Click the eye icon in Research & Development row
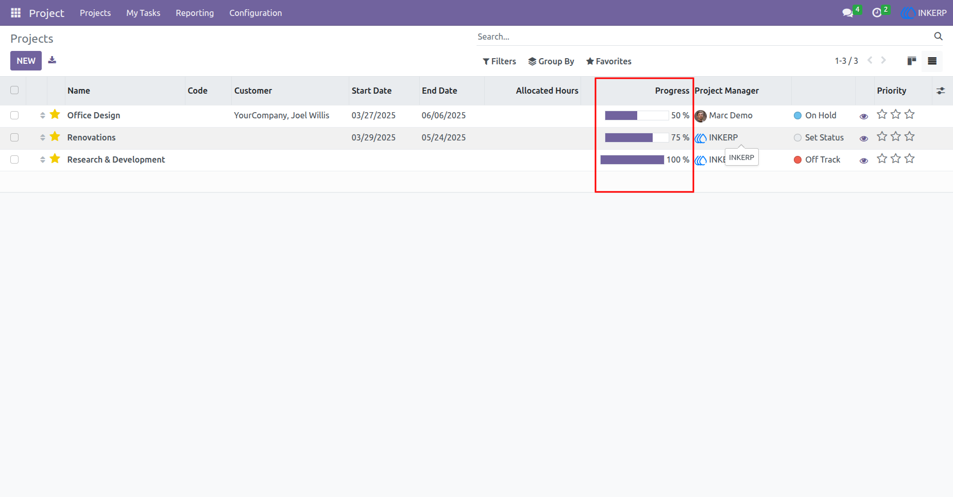This screenshot has width=953, height=497. 864,161
